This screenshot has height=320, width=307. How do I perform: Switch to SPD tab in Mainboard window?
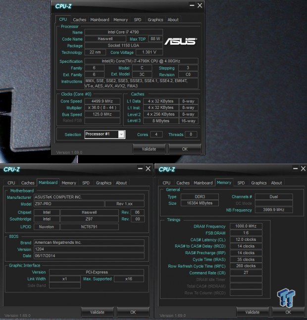click(86, 183)
